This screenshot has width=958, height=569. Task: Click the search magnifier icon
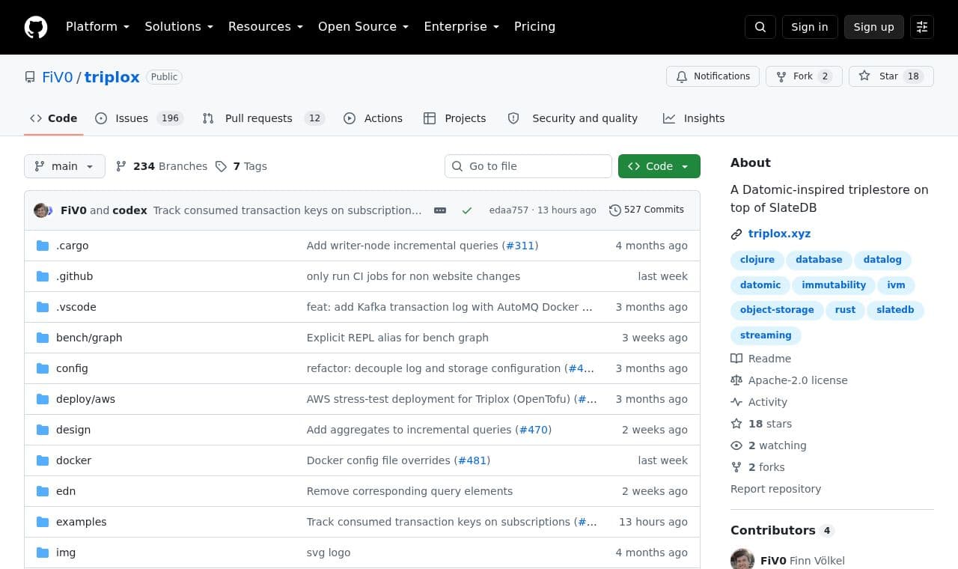pos(760,27)
